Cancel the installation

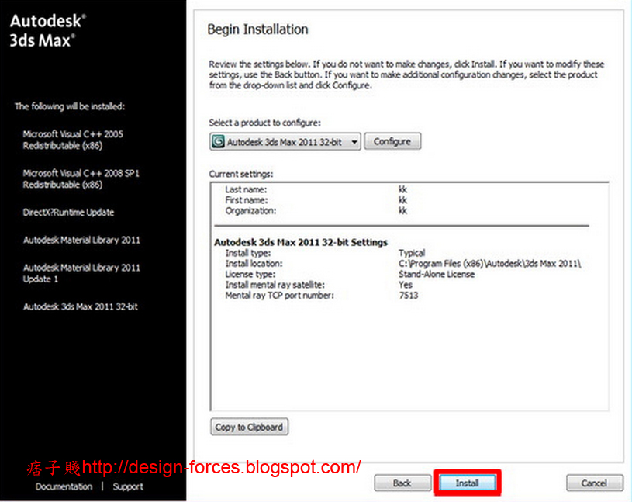pyautogui.click(x=594, y=483)
